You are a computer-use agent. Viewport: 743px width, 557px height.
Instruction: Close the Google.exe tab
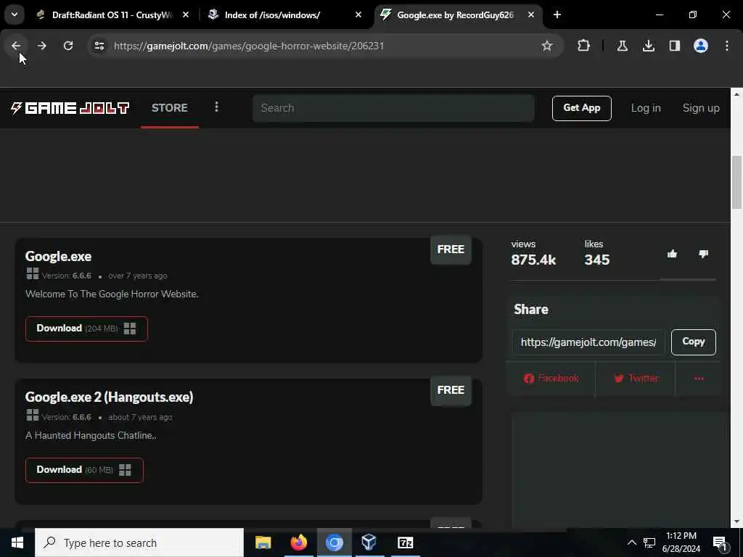point(530,15)
